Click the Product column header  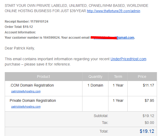coord(44,77)
